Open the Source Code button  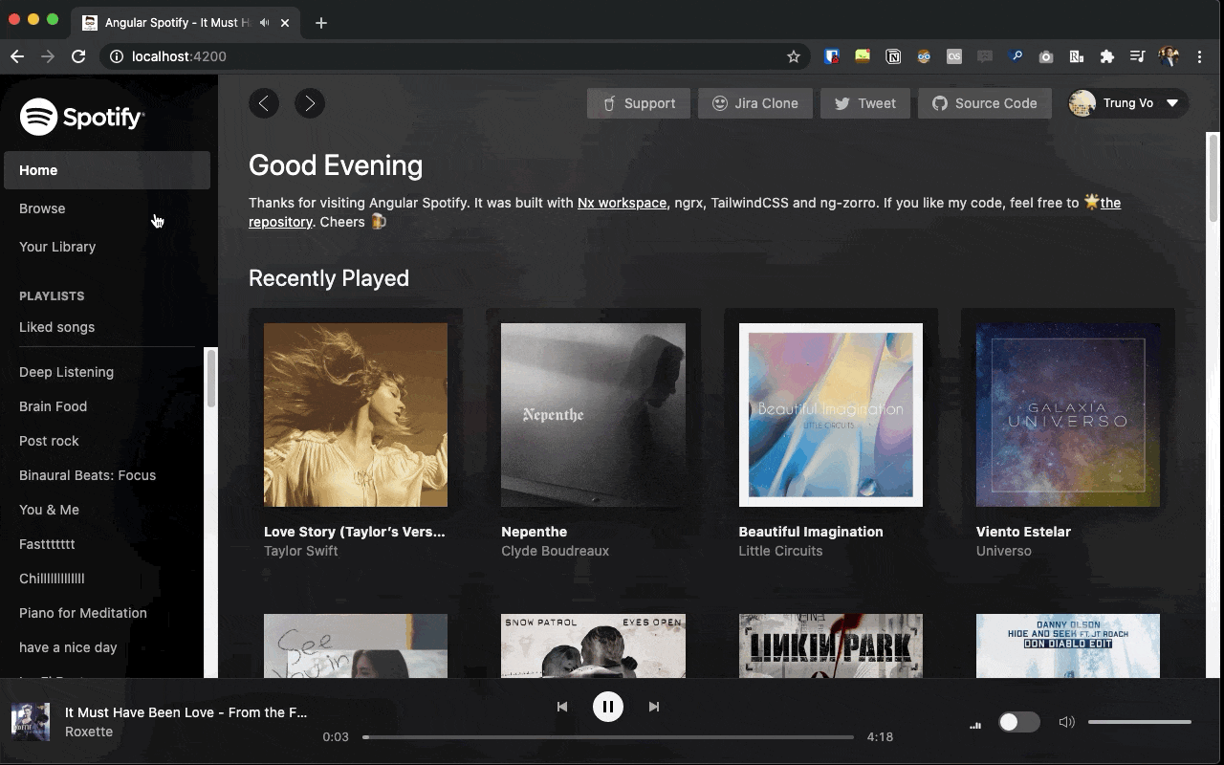[985, 103]
